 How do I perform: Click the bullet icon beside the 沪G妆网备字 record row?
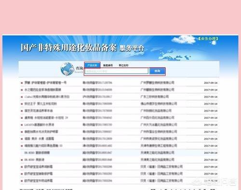coord(22,97)
